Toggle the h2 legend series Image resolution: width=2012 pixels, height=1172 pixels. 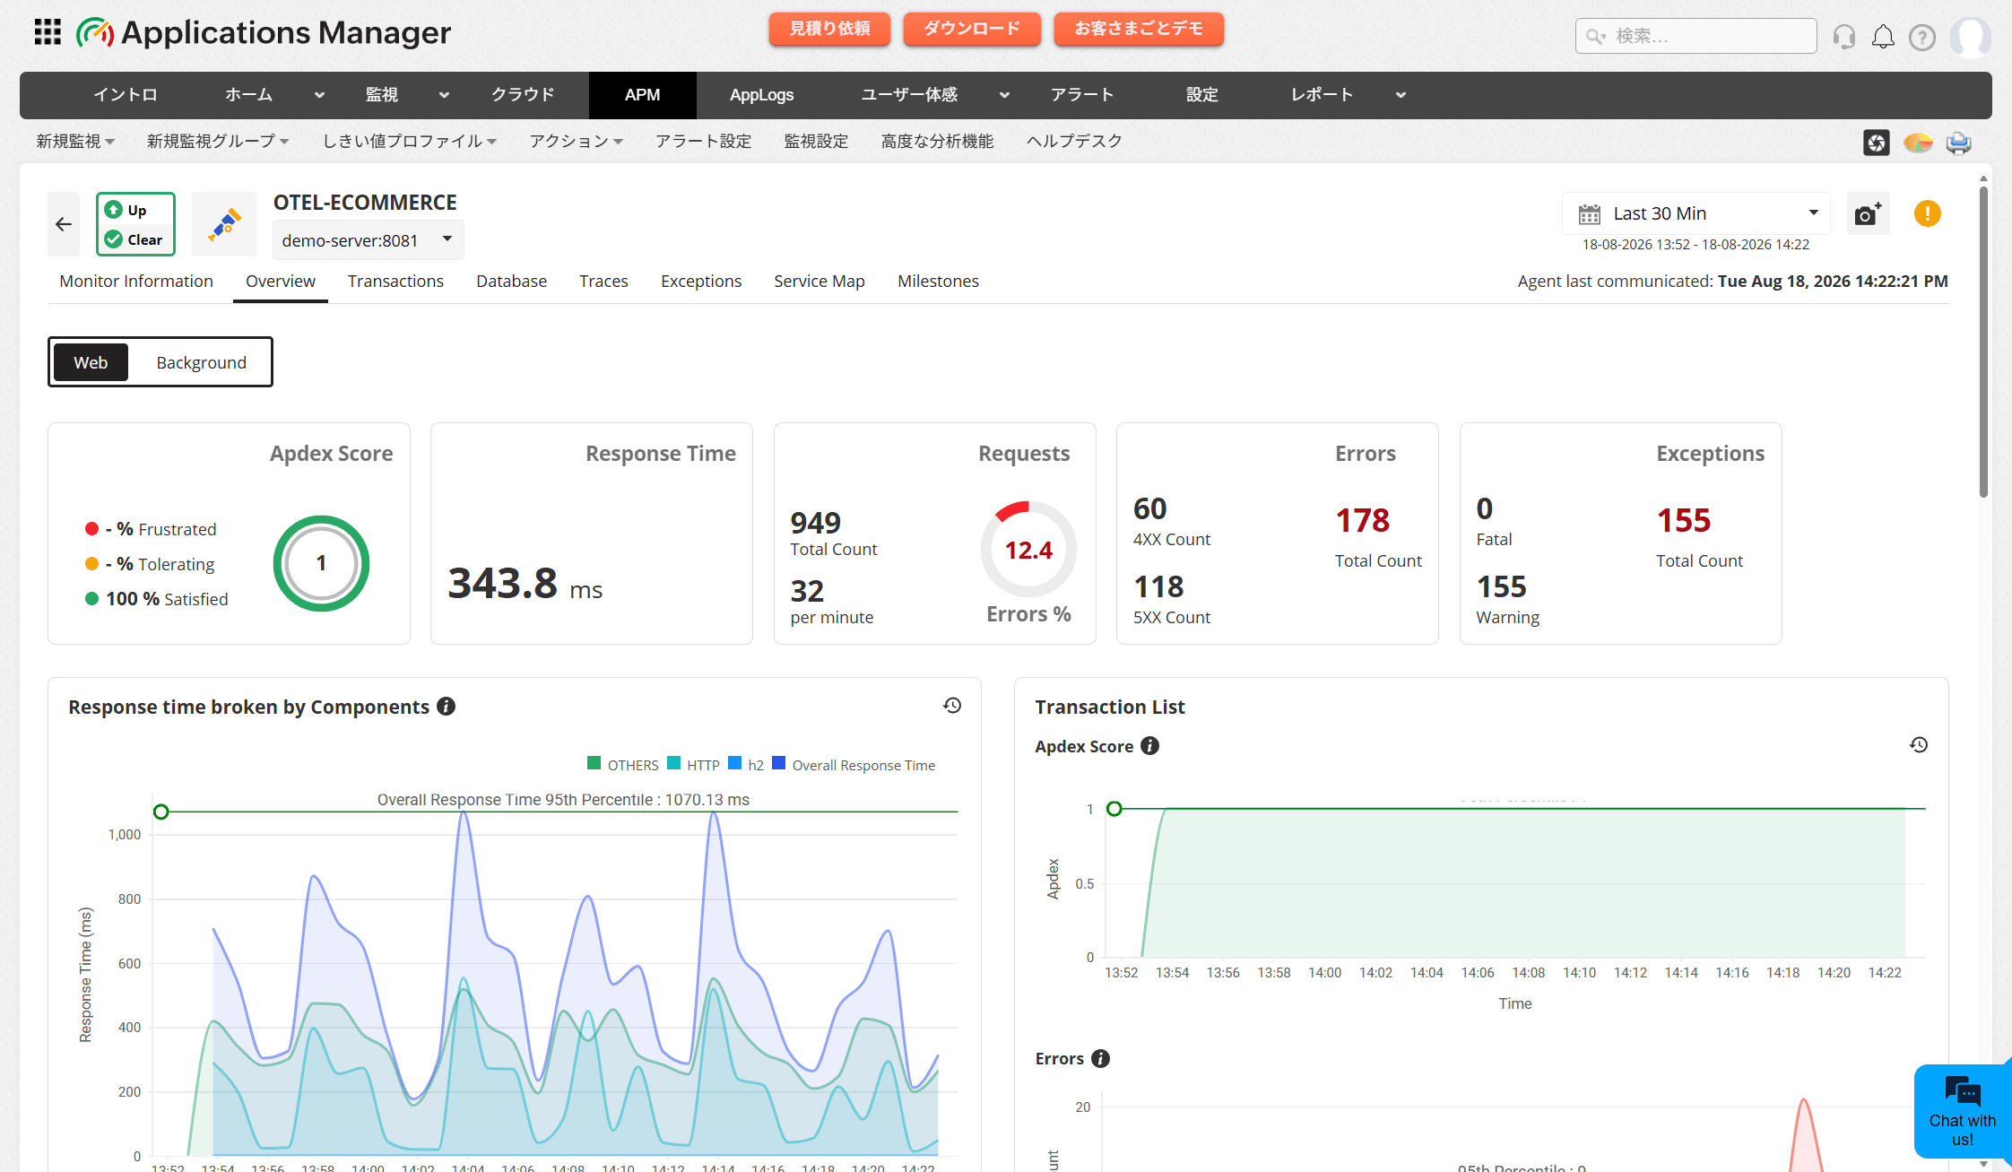pos(746,765)
